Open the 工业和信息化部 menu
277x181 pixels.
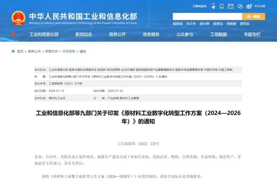click(44, 34)
